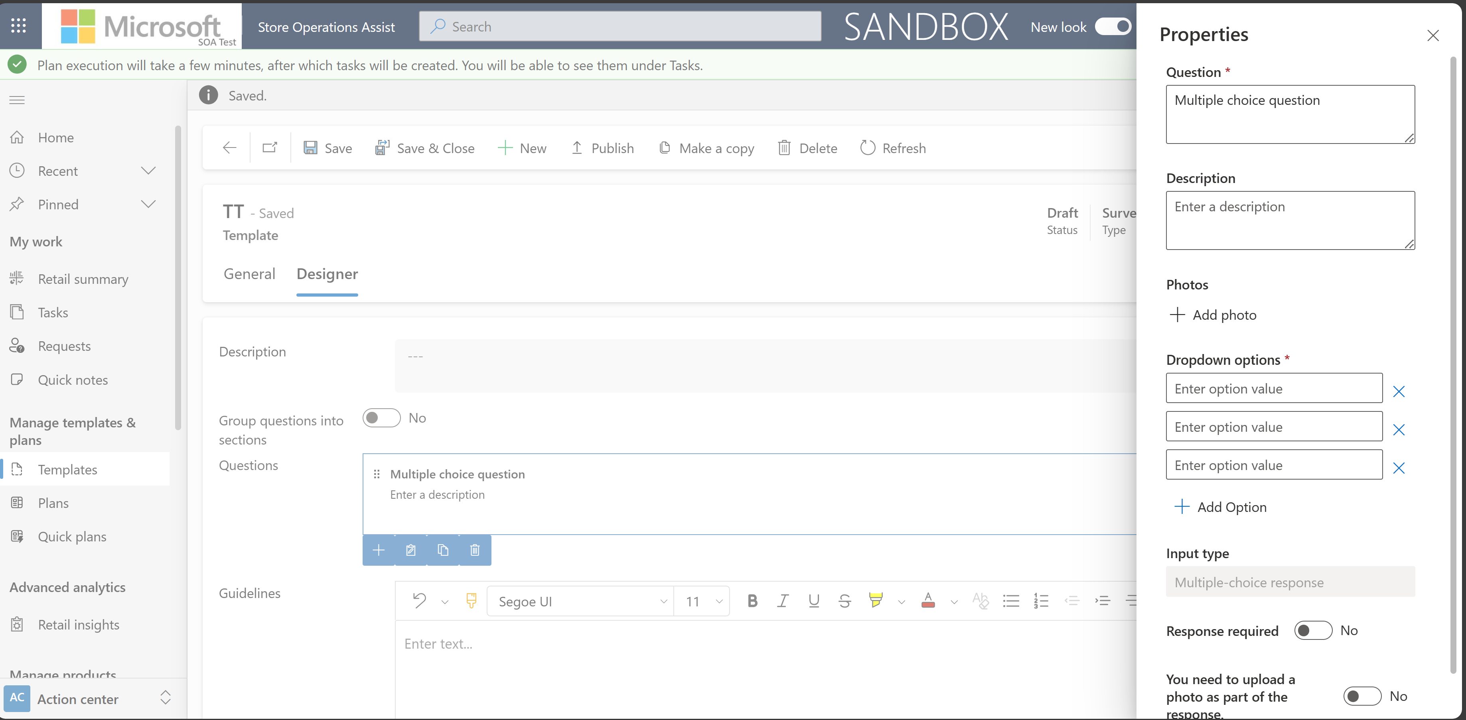
Task: Click the Make a copy icon
Action: click(665, 148)
